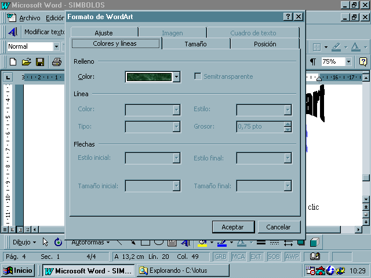Viewport: 371px width, 278px height.
Task: Open the Tamaño inicial dropdown
Action: pyautogui.click(x=176, y=186)
